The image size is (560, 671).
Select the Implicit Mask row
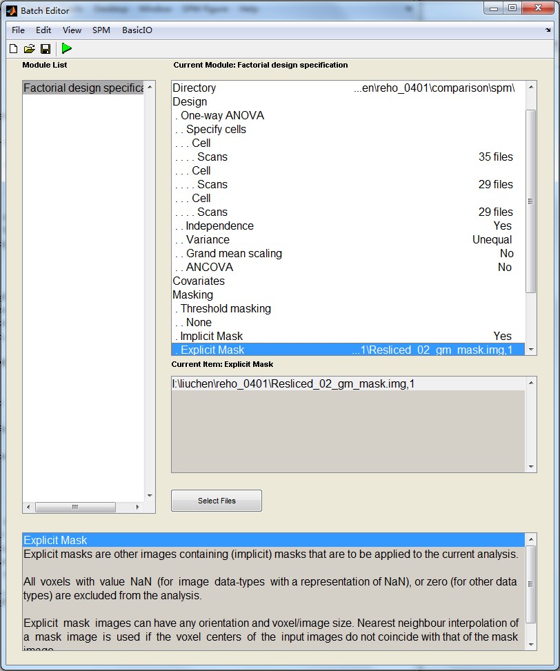click(x=348, y=337)
